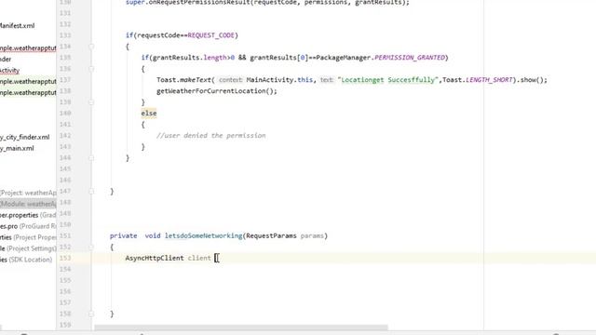
Task: Toggle the fold end marker on line 158
Action: click(x=91, y=314)
